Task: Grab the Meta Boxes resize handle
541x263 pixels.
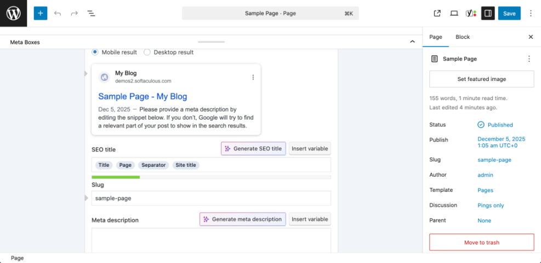Action: pyautogui.click(x=211, y=42)
